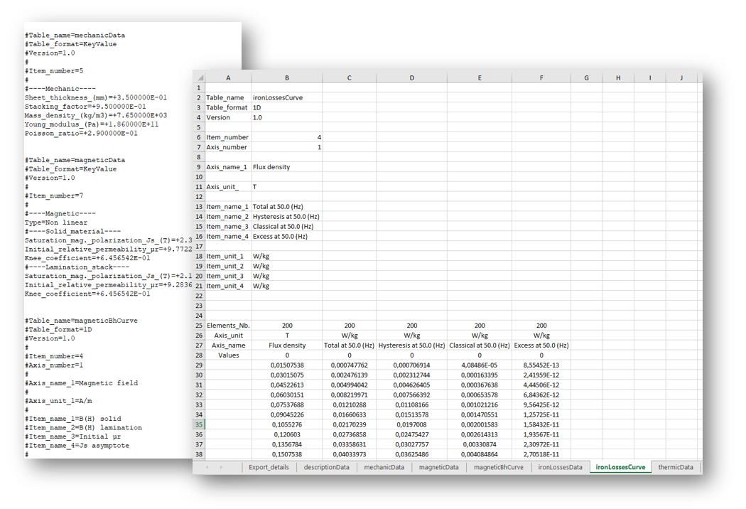Select column D header

point(411,77)
